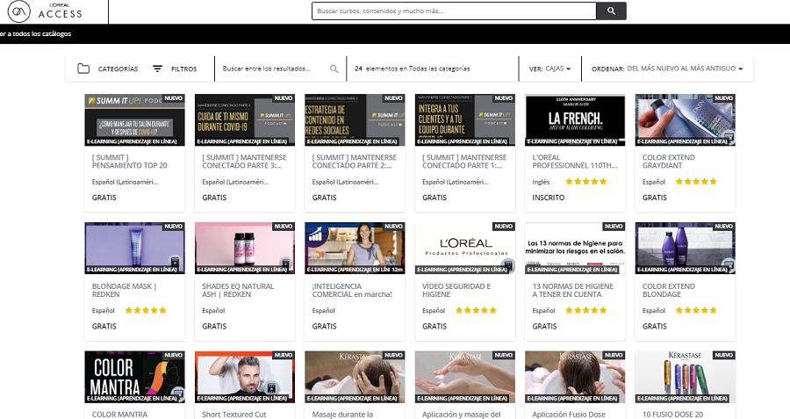Click the star rating on the Blondage Mask card
The width and height of the screenshot is (790, 419).
pyautogui.click(x=146, y=310)
